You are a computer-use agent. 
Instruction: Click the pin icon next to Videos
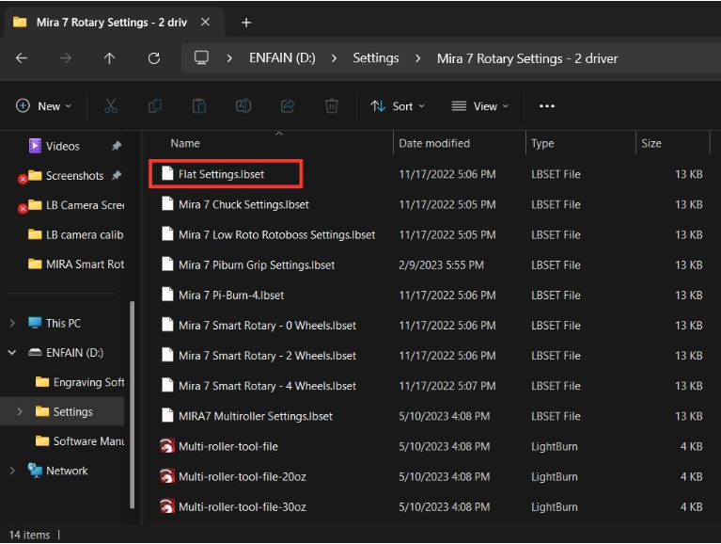pyautogui.click(x=117, y=146)
